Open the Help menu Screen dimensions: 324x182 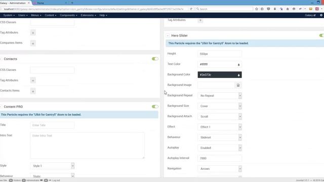(103, 15)
